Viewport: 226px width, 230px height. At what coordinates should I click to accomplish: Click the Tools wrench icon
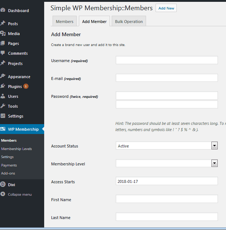click(x=3, y=106)
